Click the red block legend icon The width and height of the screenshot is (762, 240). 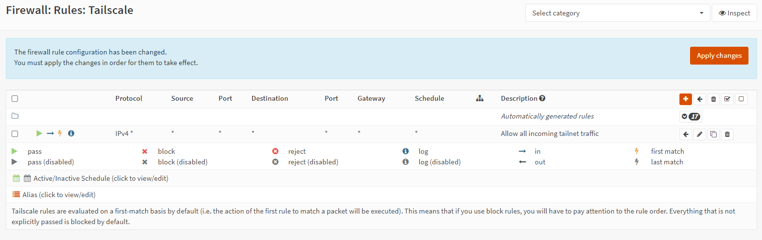(x=145, y=151)
